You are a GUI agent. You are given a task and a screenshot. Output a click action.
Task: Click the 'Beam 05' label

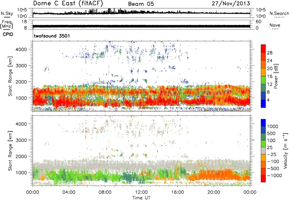(x=141, y=4)
